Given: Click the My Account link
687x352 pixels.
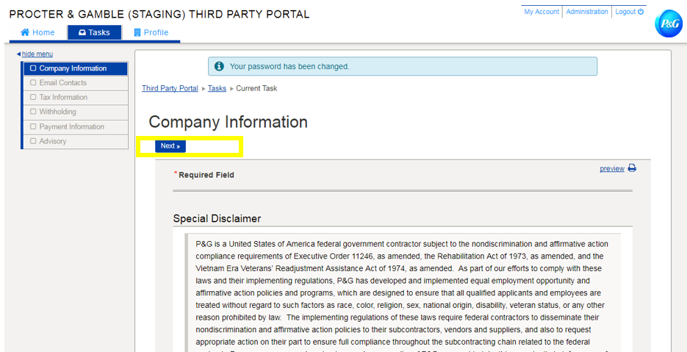Looking at the screenshot, I should (542, 12).
